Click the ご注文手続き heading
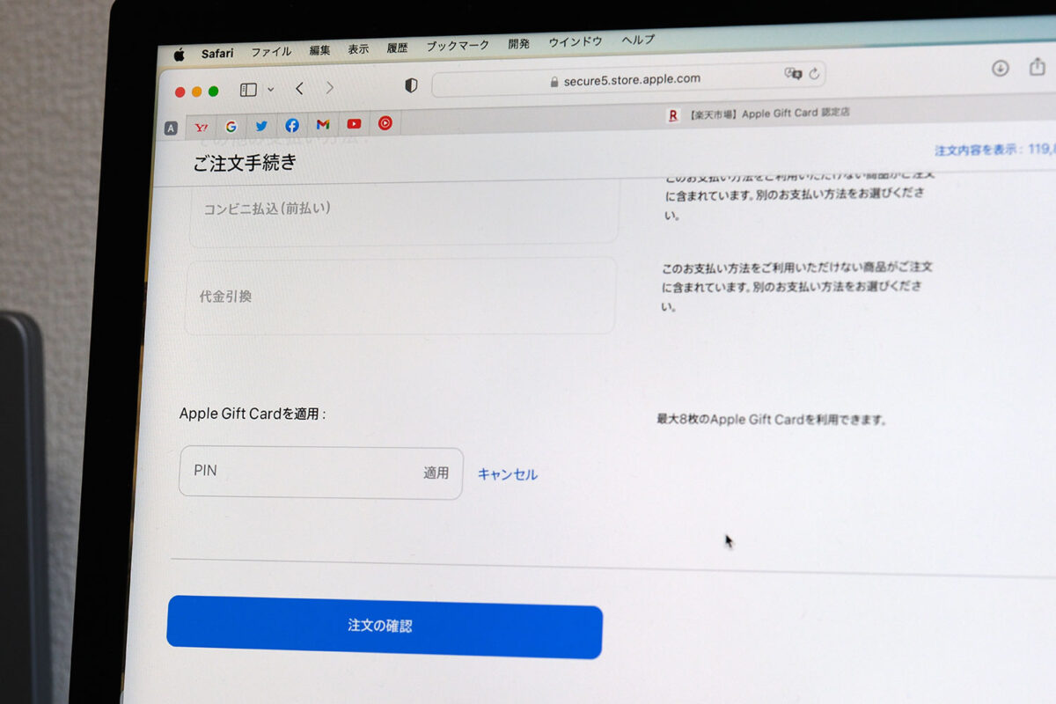Screen dimensions: 1056x704 245,162
